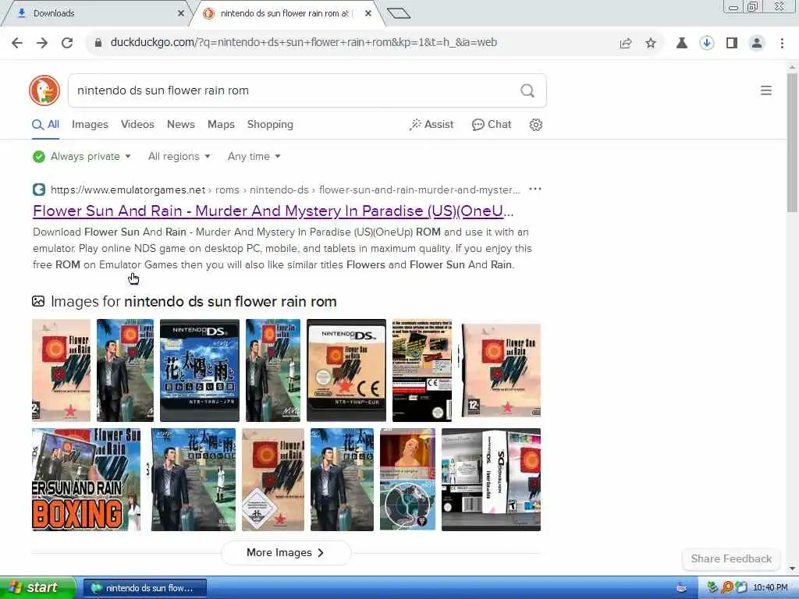Click Share Feedback button
Viewport: 799px width, 599px height.
point(731,558)
